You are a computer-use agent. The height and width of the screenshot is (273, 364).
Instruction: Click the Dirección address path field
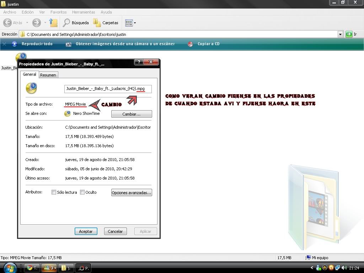pyautogui.click(x=178, y=34)
